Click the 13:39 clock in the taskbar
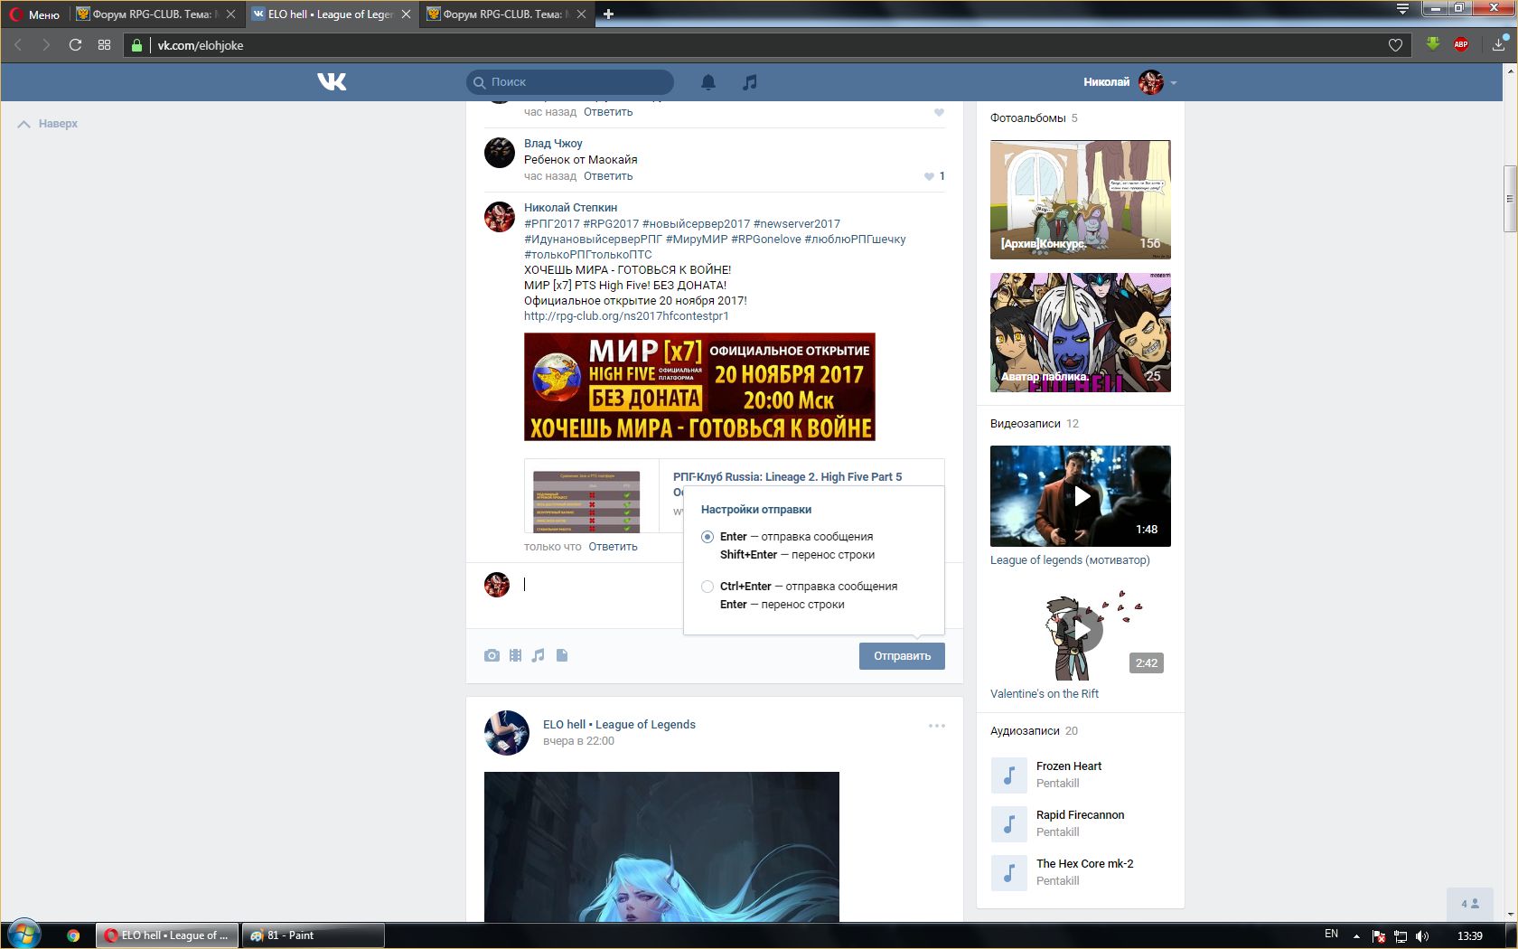Viewport: 1518px width, 949px height. pyautogui.click(x=1470, y=935)
